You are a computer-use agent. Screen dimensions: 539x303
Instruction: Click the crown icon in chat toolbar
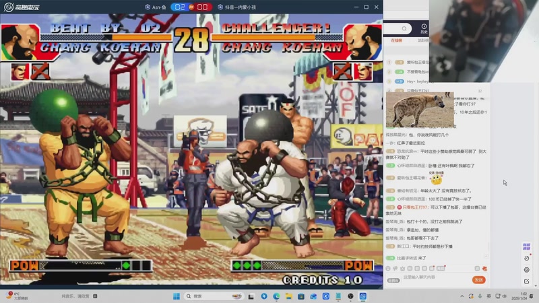coord(402,268)
